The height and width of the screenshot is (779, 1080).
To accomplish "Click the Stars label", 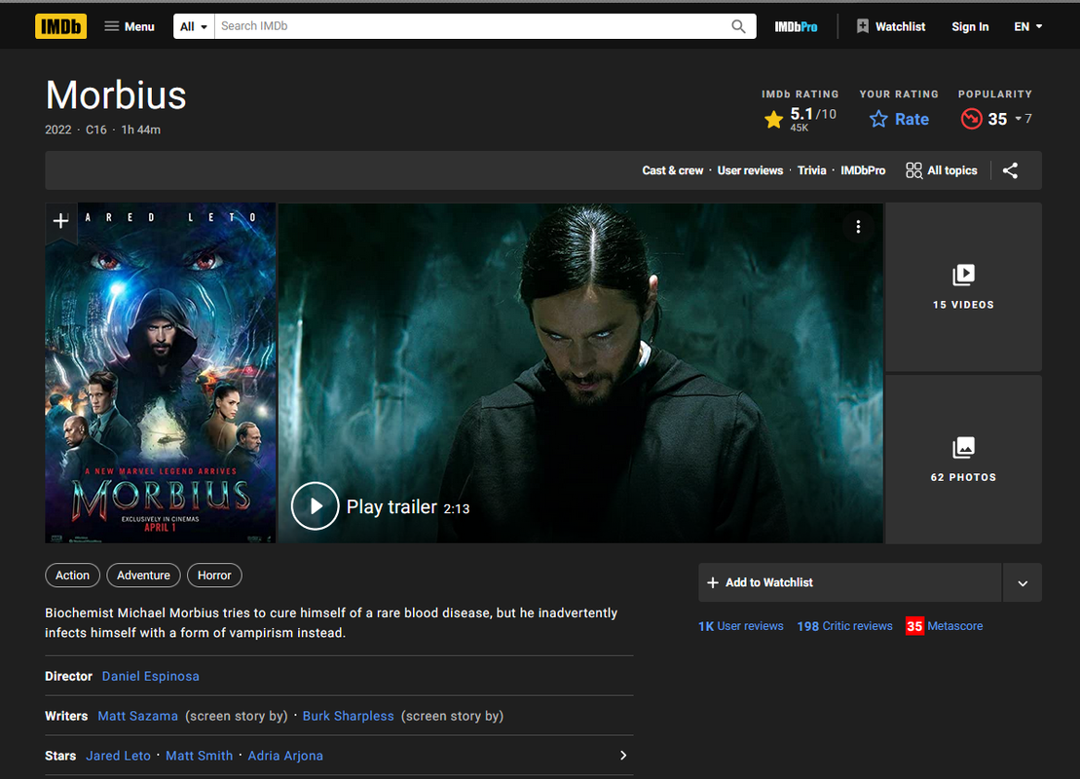I will click(x=60, y=756).
